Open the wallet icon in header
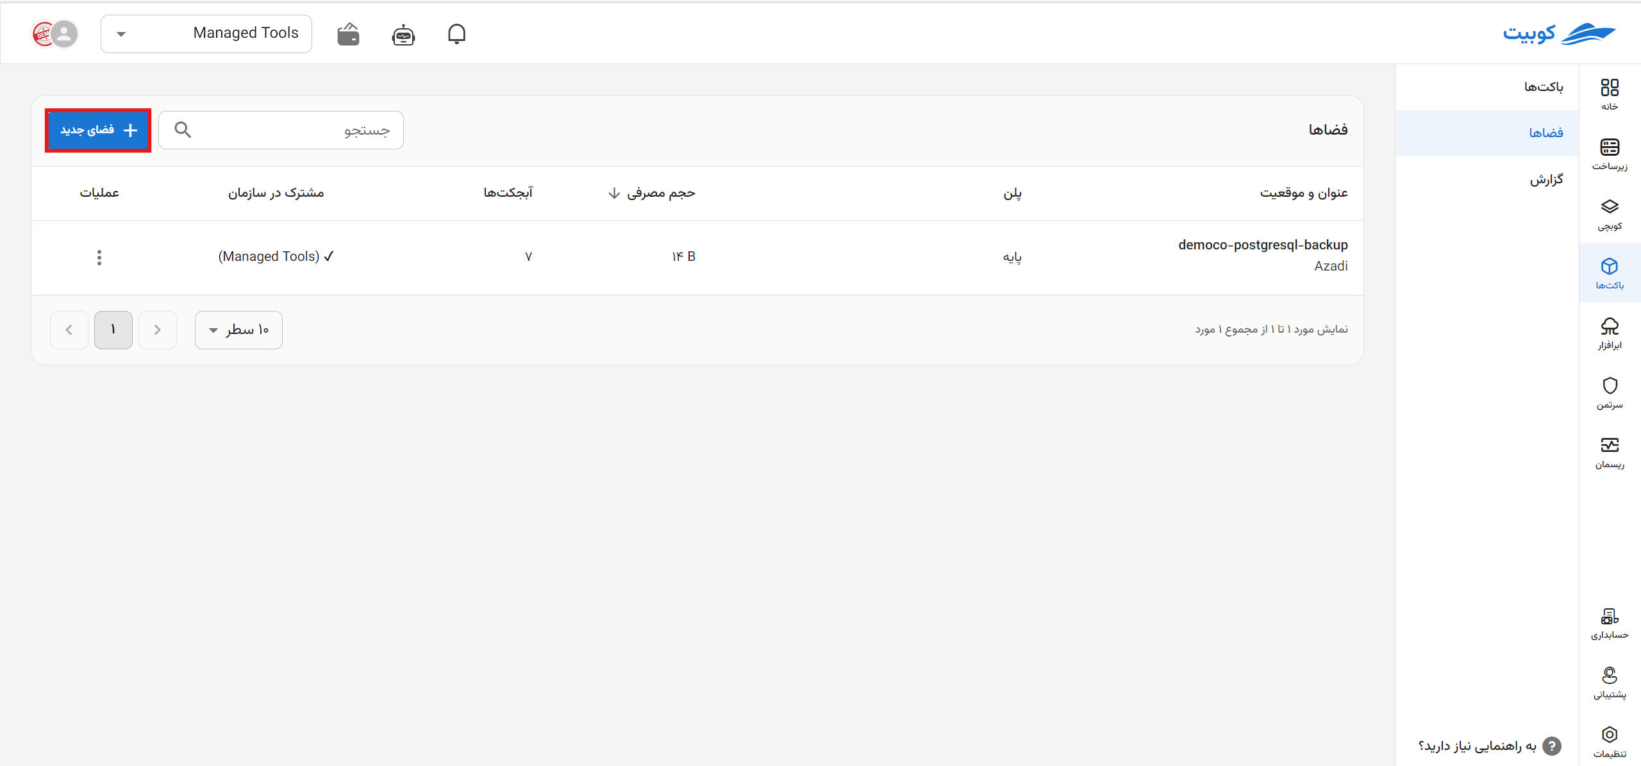This screenshot has height=766, width=1641. click(x=348, y=35)
